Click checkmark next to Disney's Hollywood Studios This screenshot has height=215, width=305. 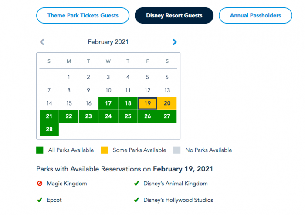point(137,200)
